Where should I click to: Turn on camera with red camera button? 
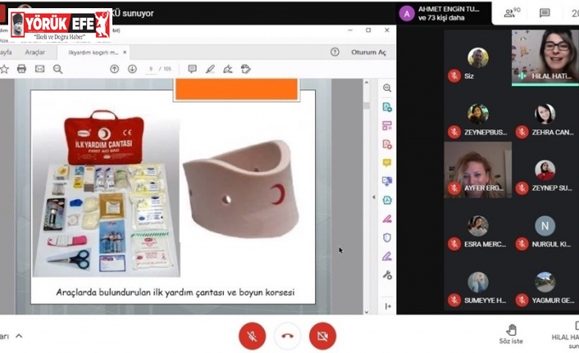(322, 336)
